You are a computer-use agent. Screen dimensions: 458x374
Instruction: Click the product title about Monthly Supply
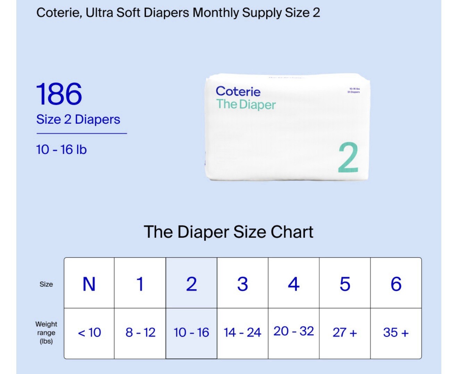(178, 13)
